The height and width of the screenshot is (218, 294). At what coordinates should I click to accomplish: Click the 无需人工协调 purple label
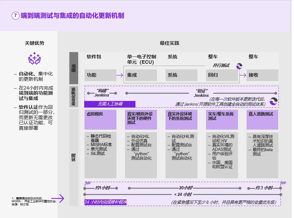click(110, 104)
